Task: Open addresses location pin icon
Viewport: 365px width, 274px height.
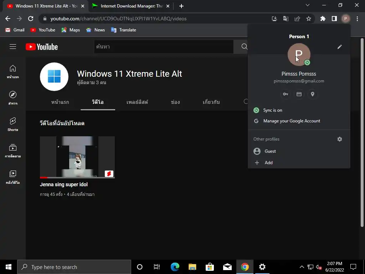Action: click(313, 94)
